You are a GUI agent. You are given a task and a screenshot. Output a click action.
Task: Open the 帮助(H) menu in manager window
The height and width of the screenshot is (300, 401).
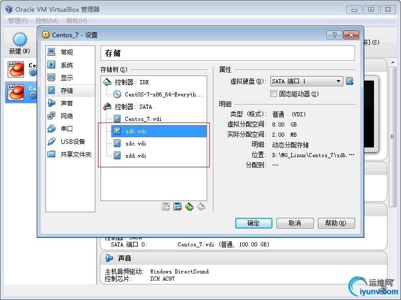point(77,21)
